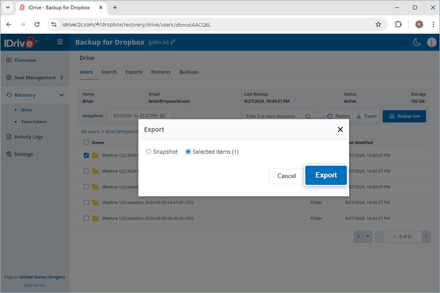Toggle the Name column select-all checkbox
This screenshot has height=293, width=440.
(x=87, y=142)
